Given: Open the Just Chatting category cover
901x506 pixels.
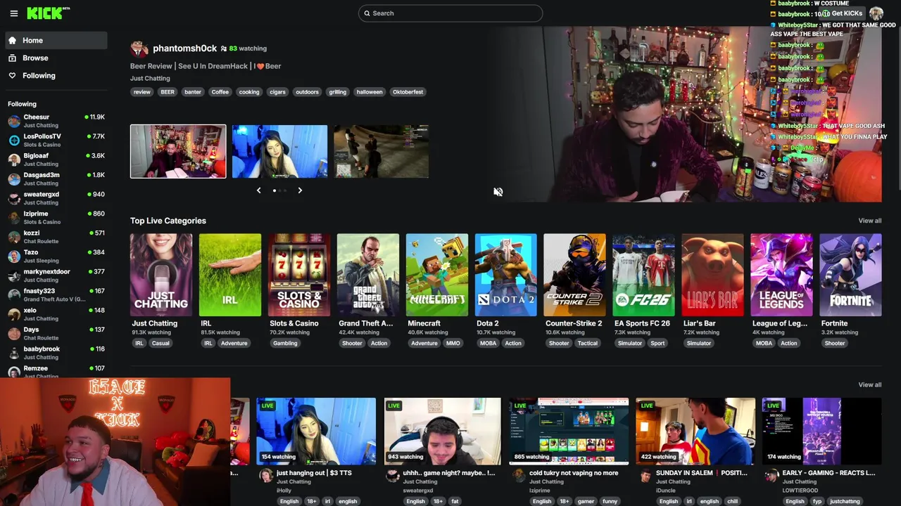Looking at the screenshot, I should tap(161, 275).
